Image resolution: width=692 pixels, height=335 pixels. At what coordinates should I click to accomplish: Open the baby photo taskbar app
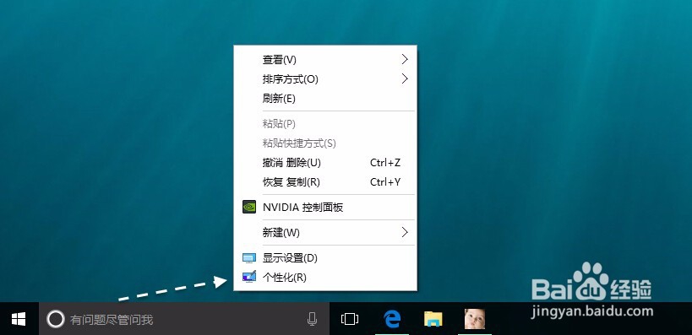[x=474, y=319]
